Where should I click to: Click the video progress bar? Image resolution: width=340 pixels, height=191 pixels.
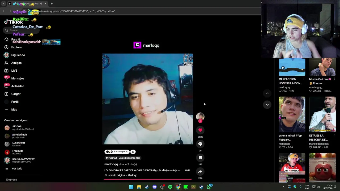click(148, 179)
